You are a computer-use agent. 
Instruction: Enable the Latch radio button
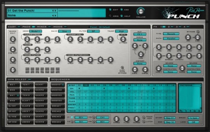click(x=144, y=121)
